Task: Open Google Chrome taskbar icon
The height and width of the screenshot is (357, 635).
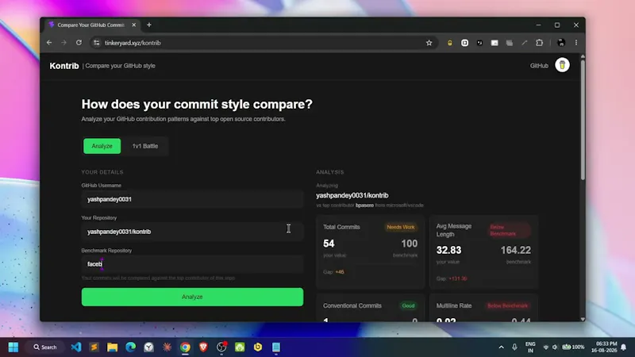Action: pos(185,347)
